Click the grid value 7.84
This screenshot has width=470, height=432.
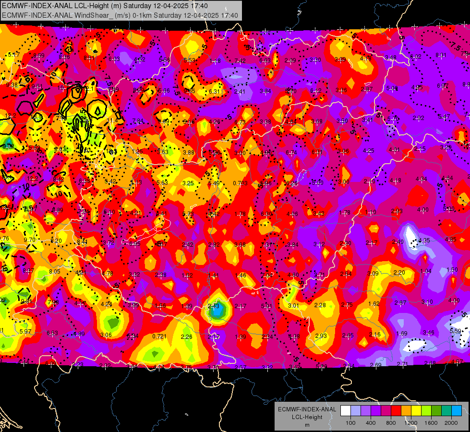(138, 121)
